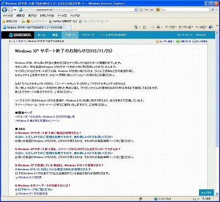Click the page-top button at bottom right
Screen dimensions: 220x202
click(x=206, y=193)
